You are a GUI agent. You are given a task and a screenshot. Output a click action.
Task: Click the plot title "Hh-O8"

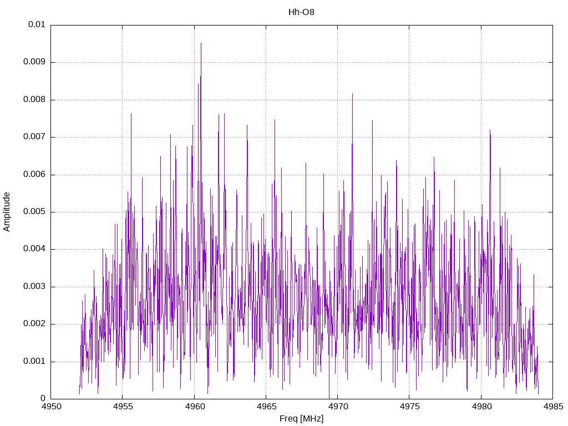click(301, 12)
